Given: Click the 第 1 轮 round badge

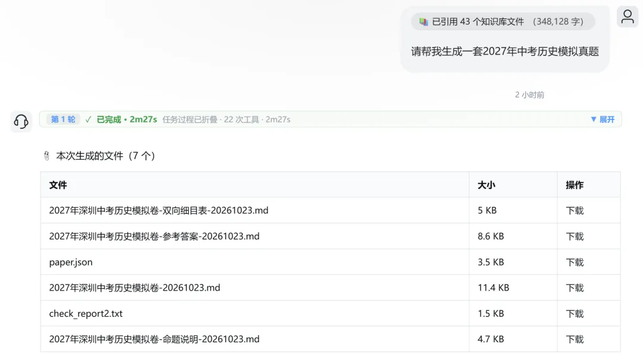Looking at the screenshot, I should (63, 119).
